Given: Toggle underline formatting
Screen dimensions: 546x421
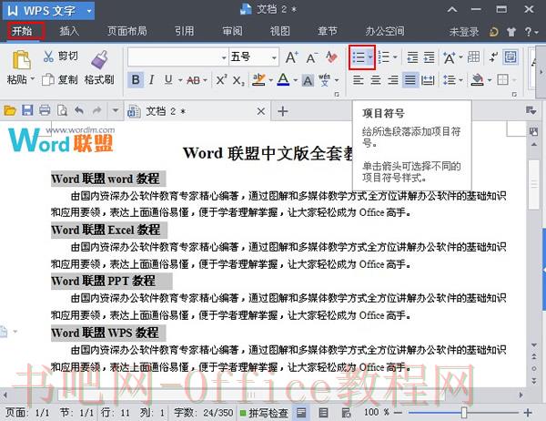Looking at the screenshot, I should coord(168,80).
